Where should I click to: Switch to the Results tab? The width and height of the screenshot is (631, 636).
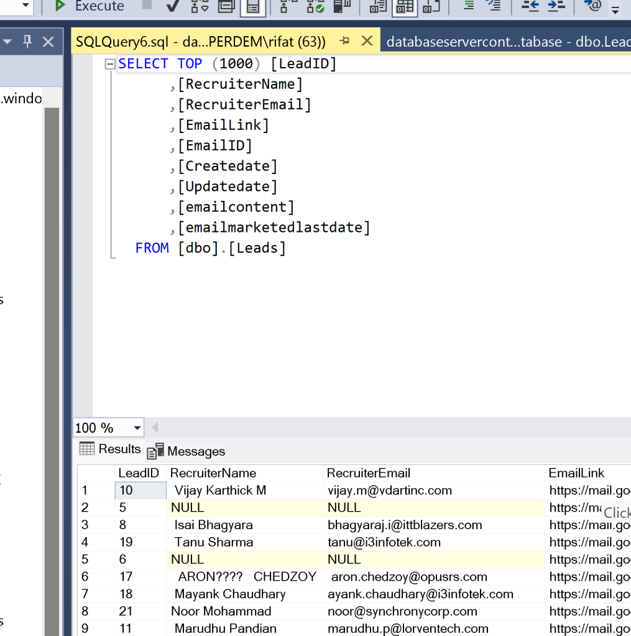[x=110, y=449]
